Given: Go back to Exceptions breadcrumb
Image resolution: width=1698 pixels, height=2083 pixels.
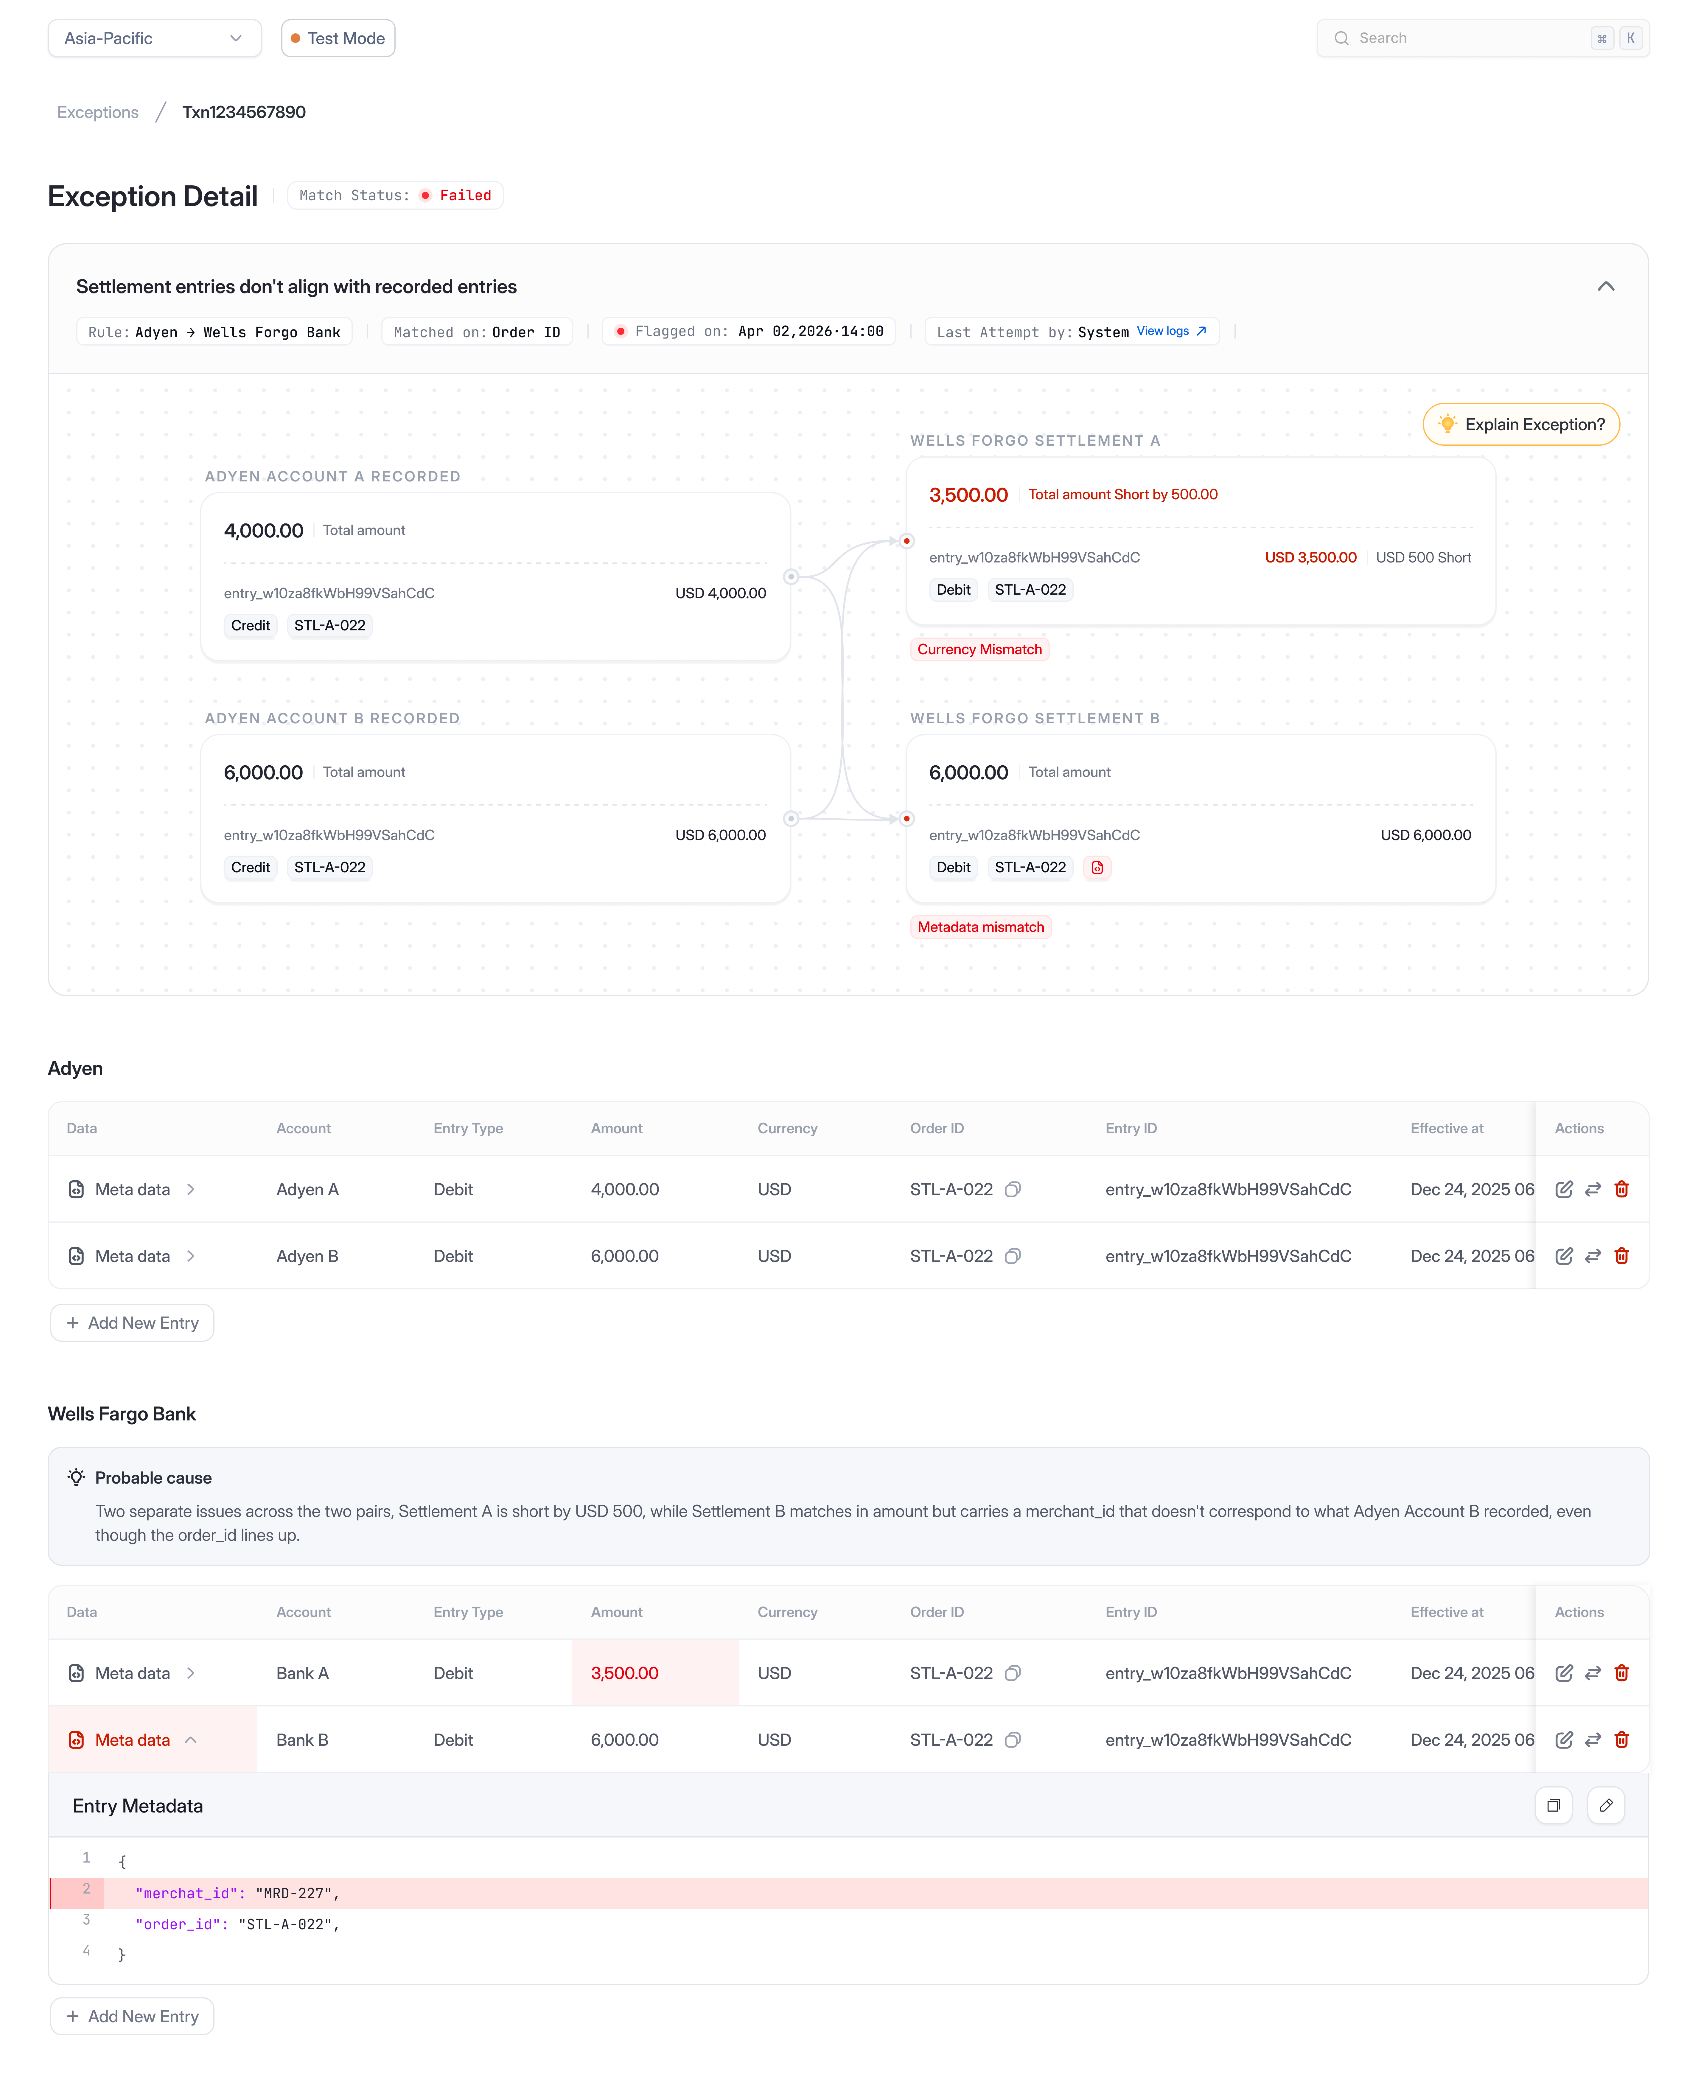Looking at the screenshot, I should 98,113.
